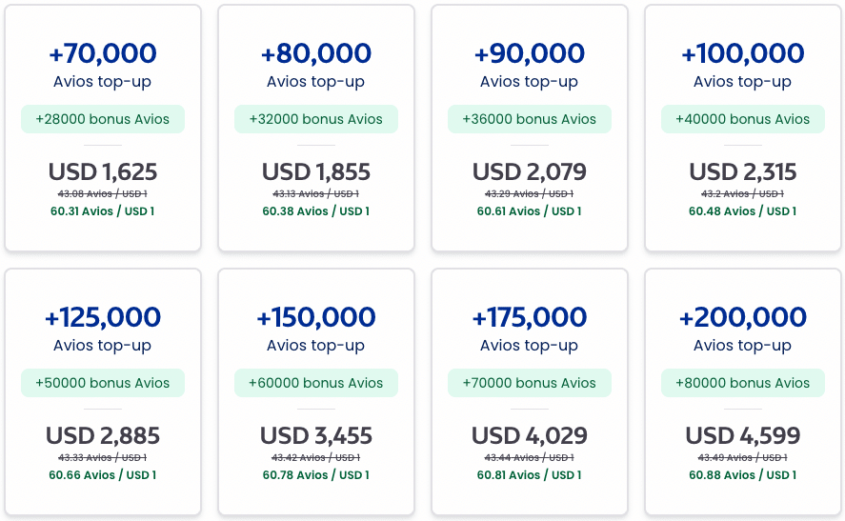Click the USD 4,599 price

coord(743,436)
